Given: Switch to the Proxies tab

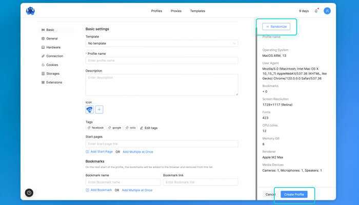Looking at the screenshot, I should 176,11.
